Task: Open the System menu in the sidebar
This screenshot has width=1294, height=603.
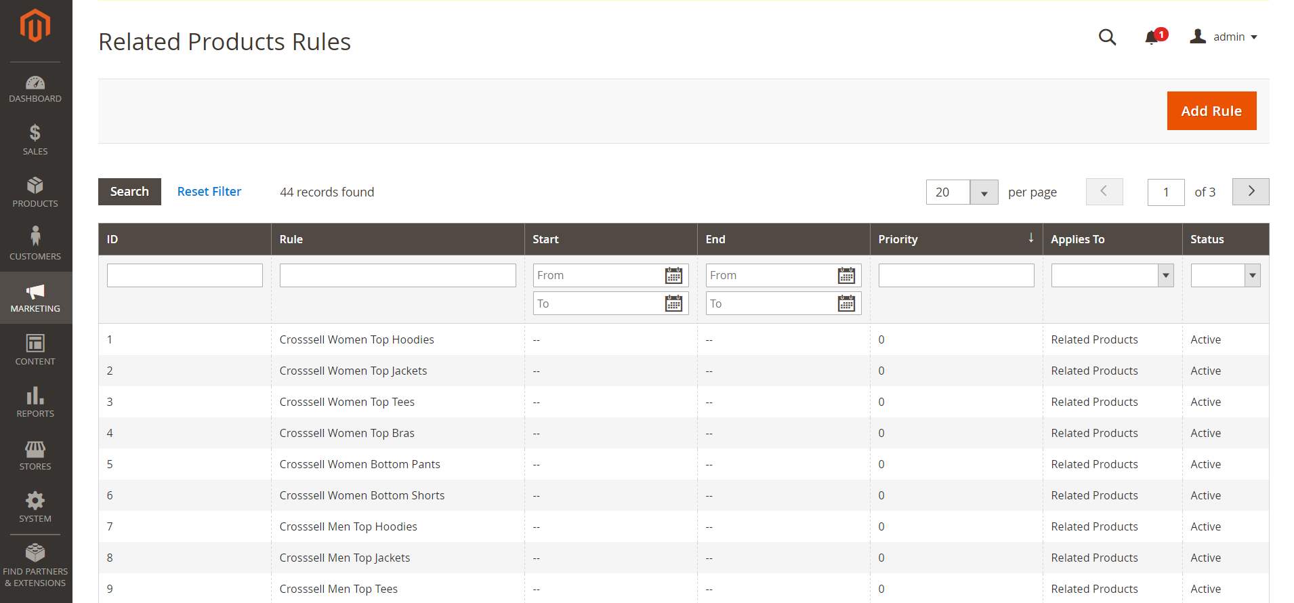Action: coord(35,507)
